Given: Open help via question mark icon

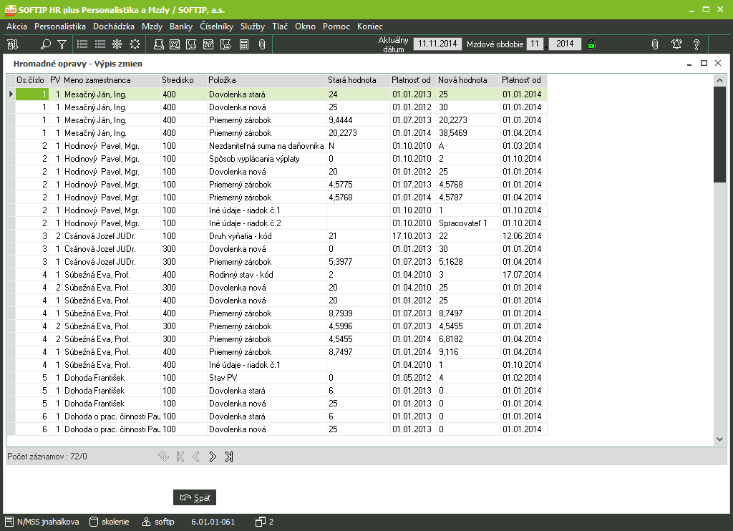Looking at the screenshot, I should [x=696, y=44].
